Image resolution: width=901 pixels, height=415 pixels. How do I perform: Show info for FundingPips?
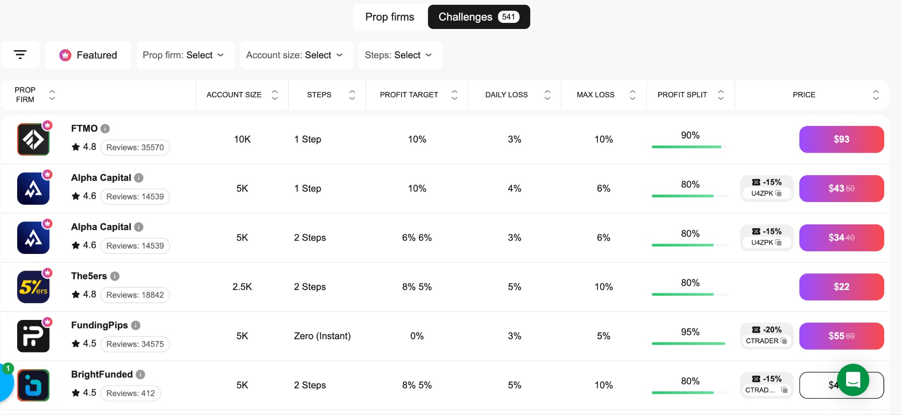pyautogui.click(x=136, y=325)
